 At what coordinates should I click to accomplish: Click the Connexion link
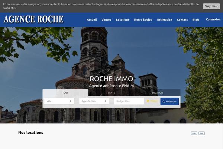pos(213,19)
